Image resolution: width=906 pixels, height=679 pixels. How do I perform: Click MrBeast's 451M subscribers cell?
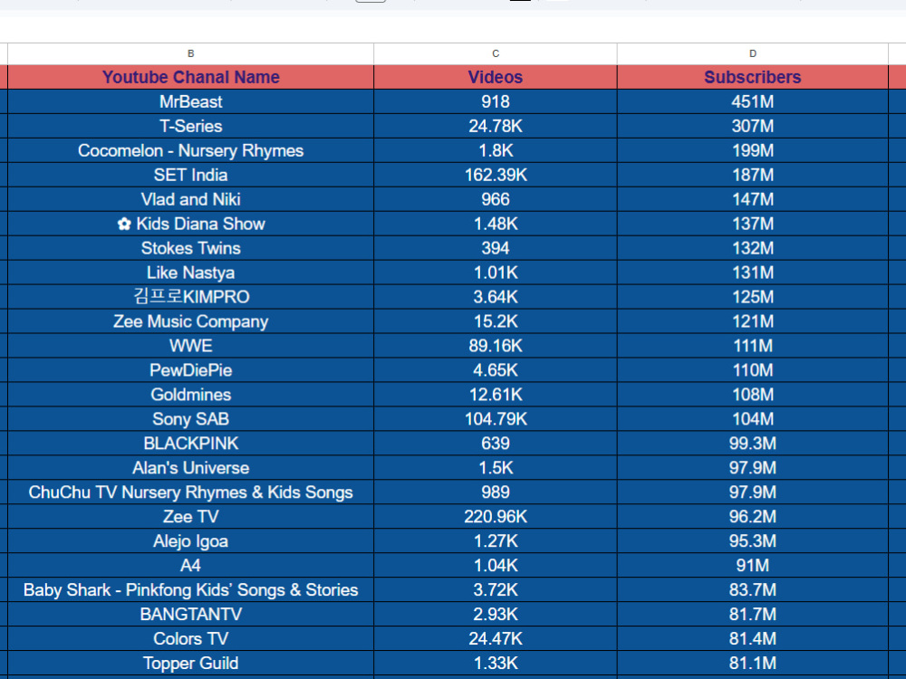752,101
